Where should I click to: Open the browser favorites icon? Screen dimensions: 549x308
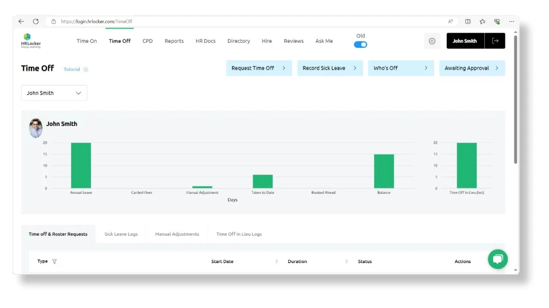pos(483,21)
